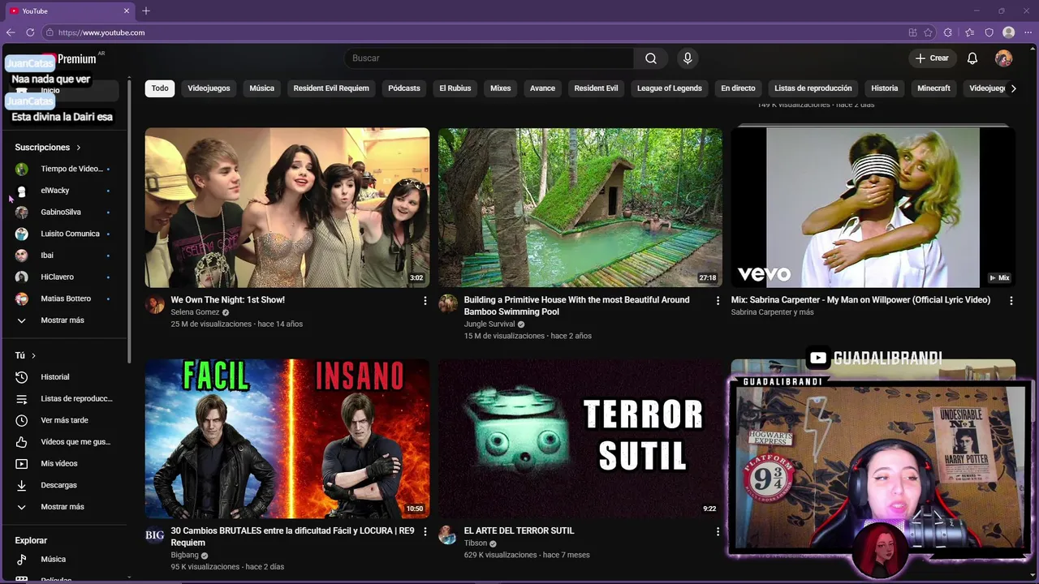
Task: Click Bigbang channel avatar
Action: (154, 535)
